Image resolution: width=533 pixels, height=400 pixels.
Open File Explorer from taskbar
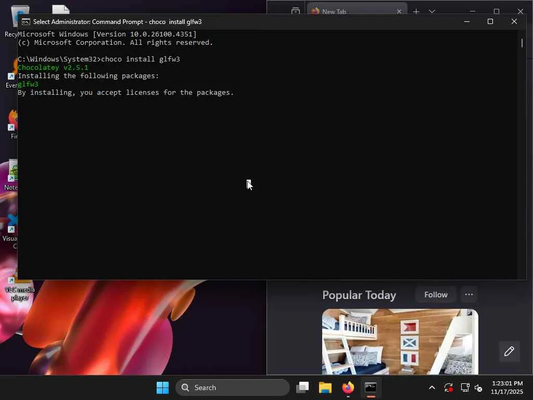pyautogui.click(x=325, y=387)
